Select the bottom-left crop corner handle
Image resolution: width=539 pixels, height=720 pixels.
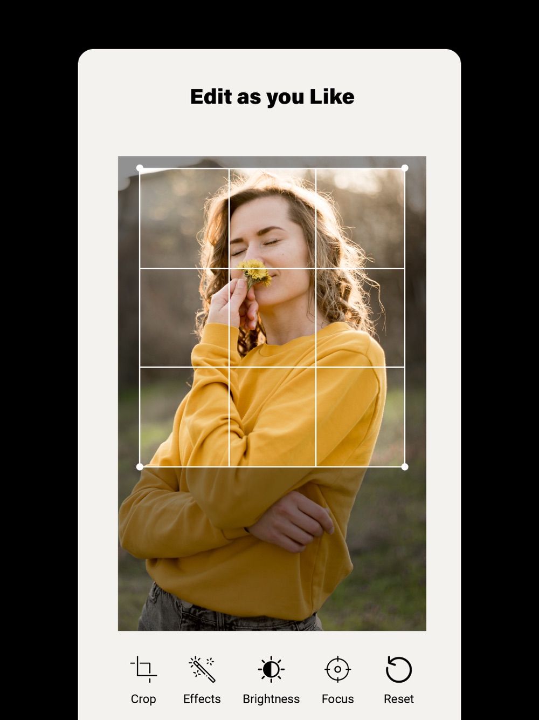tap(140, 466)
